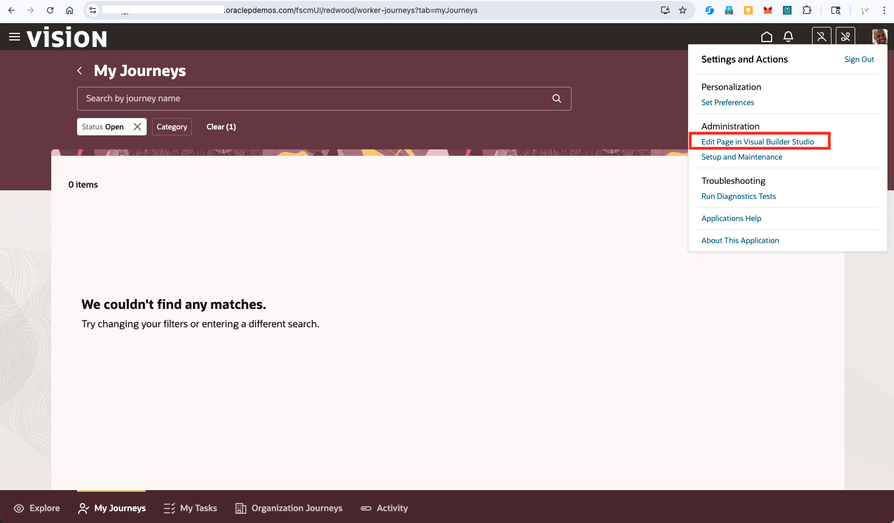
Task: Click the journey name search field
Action: point(313,98)
